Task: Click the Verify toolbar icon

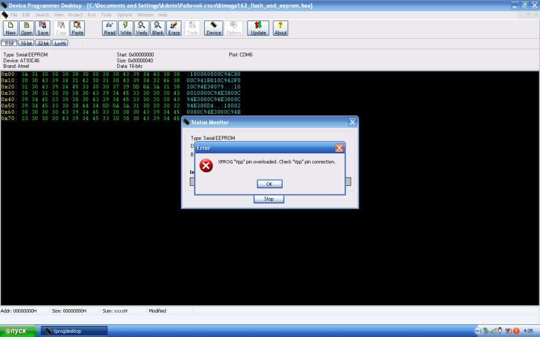Action: coord(141,28)
